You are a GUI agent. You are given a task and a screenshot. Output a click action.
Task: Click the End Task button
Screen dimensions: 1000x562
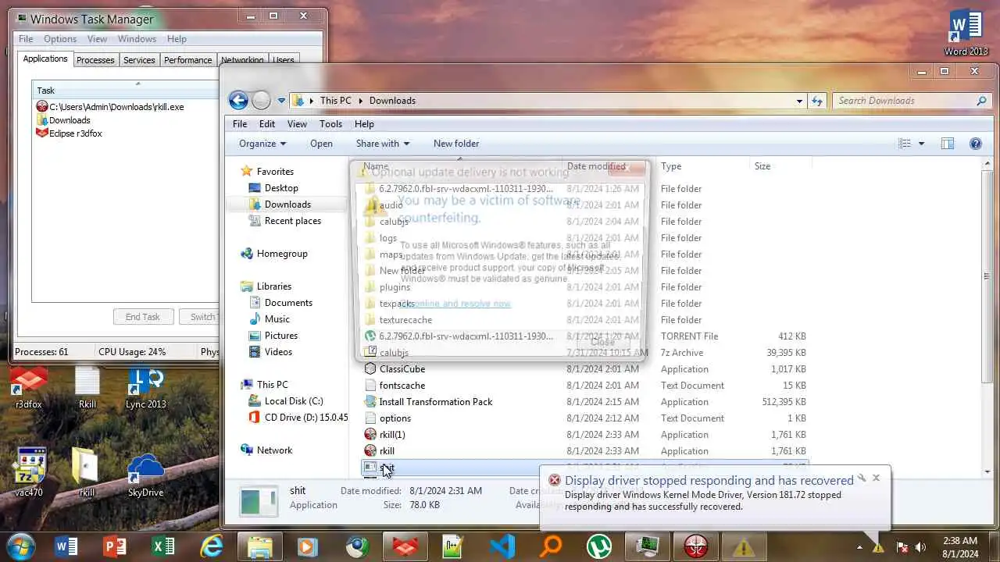coord(143,317)
